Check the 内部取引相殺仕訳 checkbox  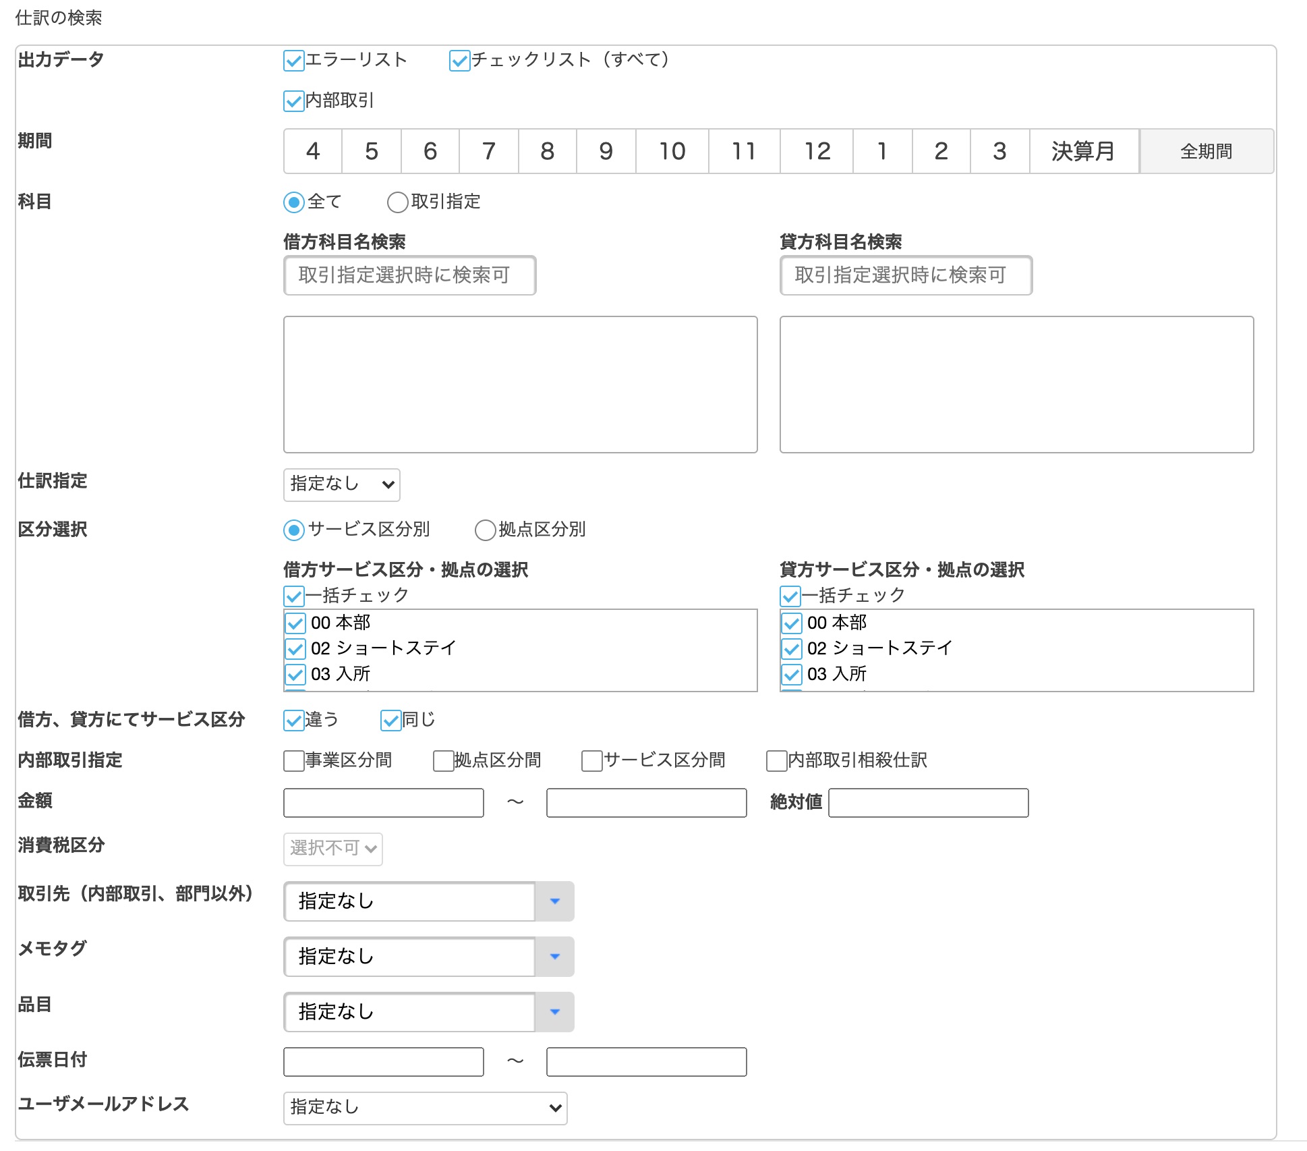(777, 761)
